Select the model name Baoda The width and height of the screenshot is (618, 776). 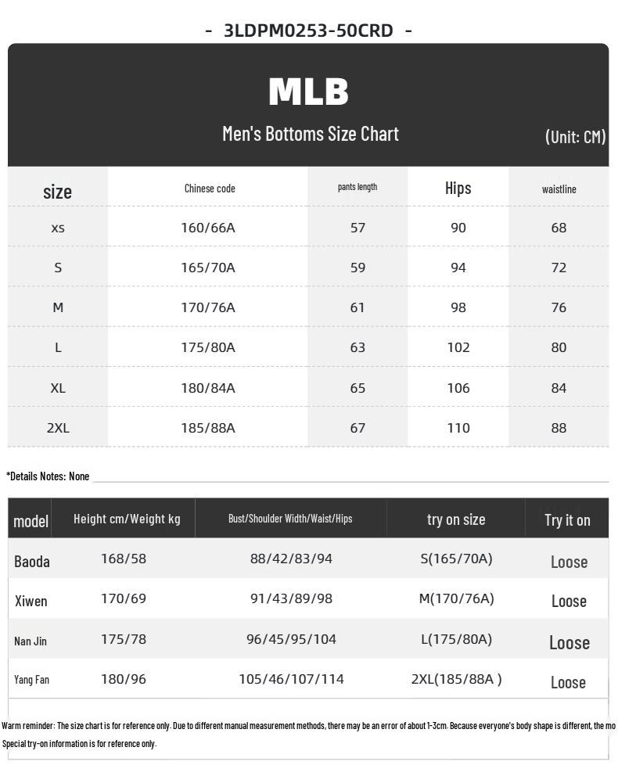tap(32, 561)
